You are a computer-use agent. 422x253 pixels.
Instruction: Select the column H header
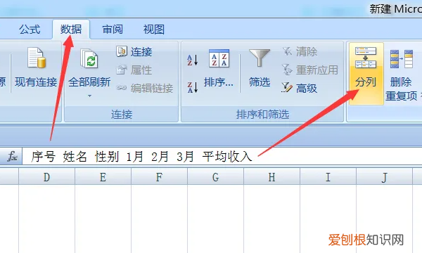click(271, 176)
